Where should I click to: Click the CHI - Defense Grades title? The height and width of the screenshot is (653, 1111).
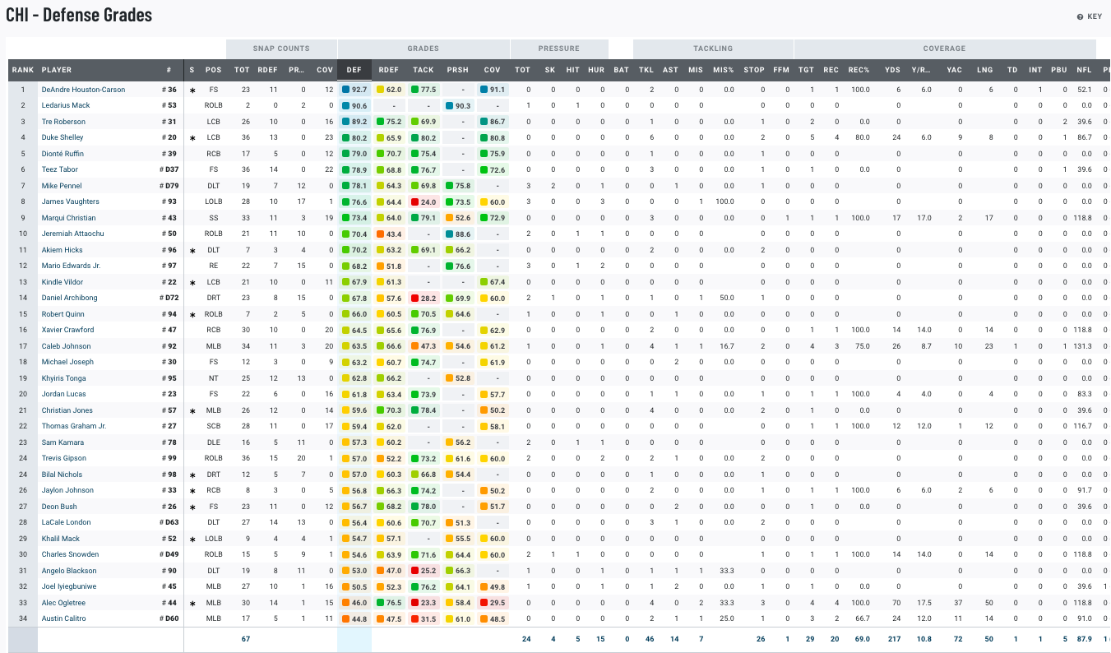pos(79,16)
